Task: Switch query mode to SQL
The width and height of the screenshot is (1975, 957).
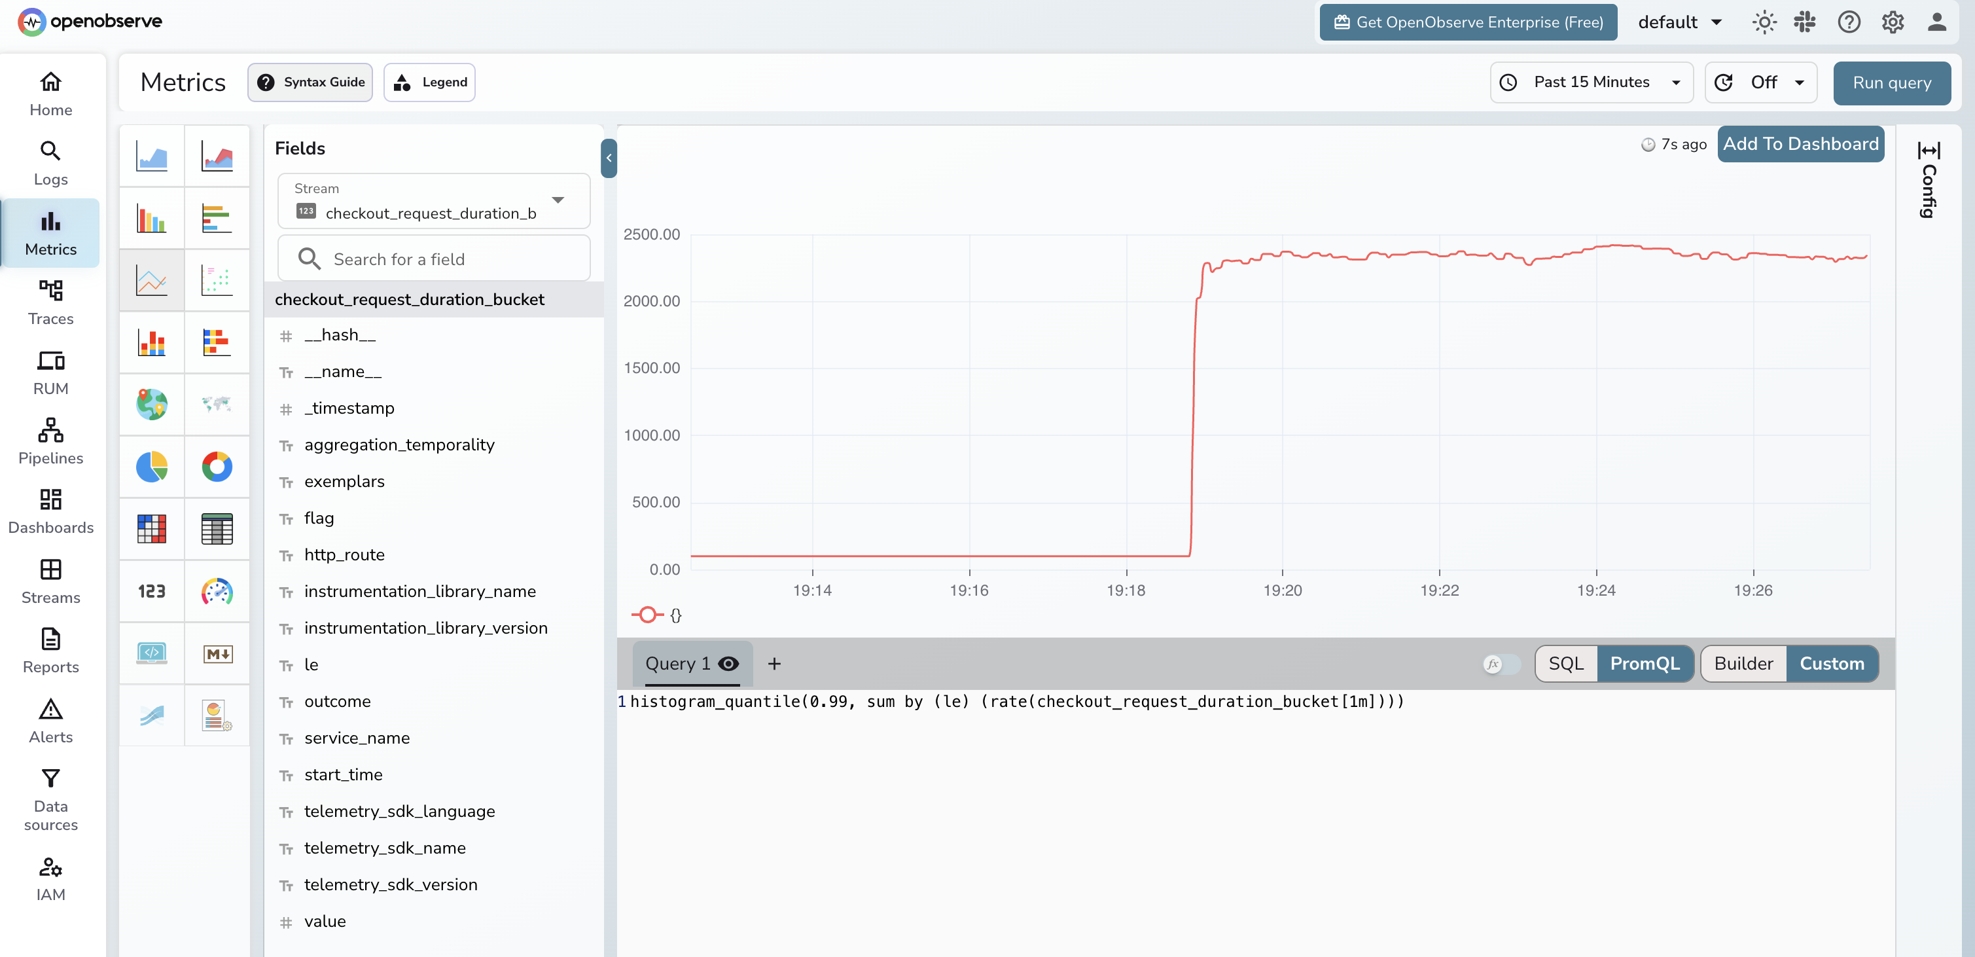Action: coord(1565,664)
